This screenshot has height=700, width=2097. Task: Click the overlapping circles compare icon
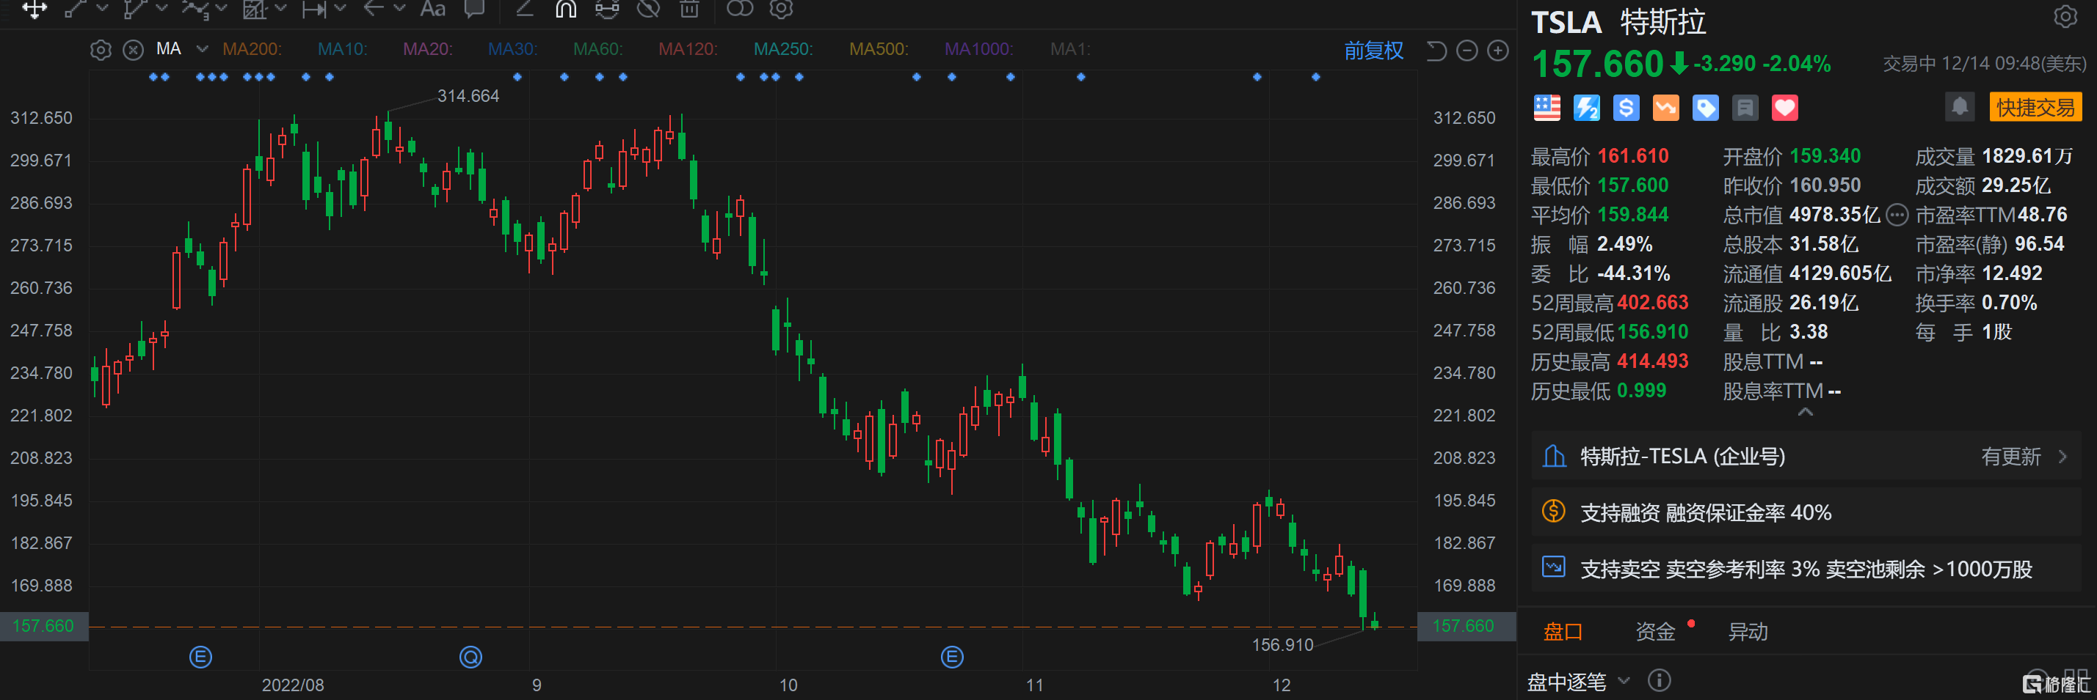[739, 9]
